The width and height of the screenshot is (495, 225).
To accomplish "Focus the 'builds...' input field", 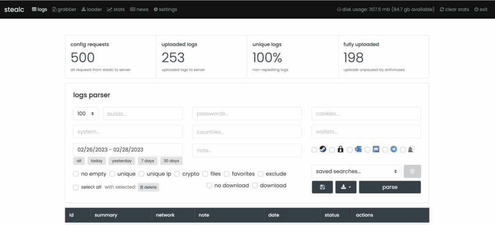I will coord(143,113).
